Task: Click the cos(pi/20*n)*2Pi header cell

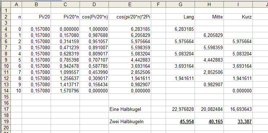Action: (130, 17)
